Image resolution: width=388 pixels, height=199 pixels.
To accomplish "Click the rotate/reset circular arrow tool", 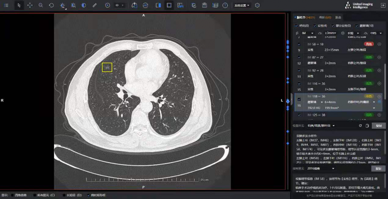I will click(x=51, y=5).
